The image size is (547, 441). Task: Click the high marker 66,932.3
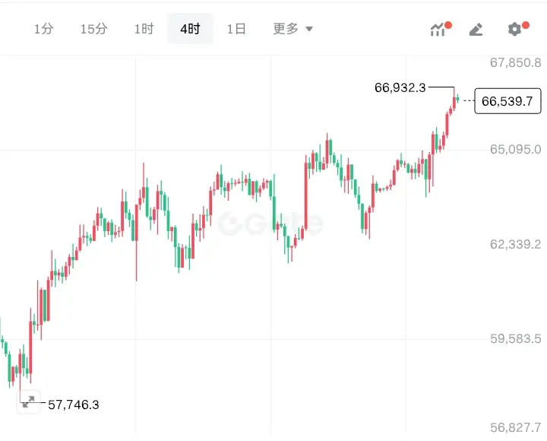(x=400, y=87)
